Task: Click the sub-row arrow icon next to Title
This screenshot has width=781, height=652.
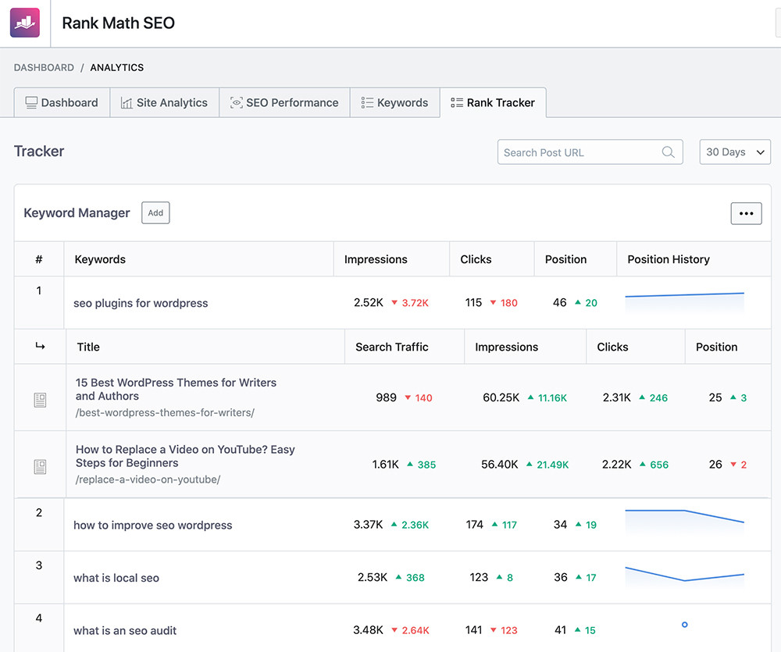Action: 40,347
